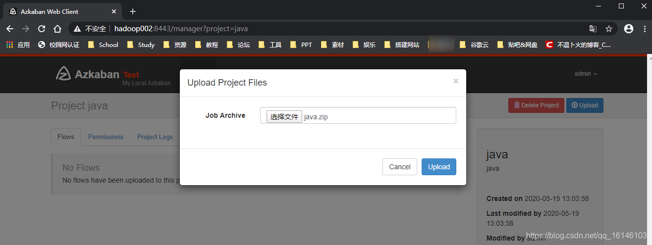Click the No Flows message heading
The image size is (652, 245).
(x=81, y=168)
